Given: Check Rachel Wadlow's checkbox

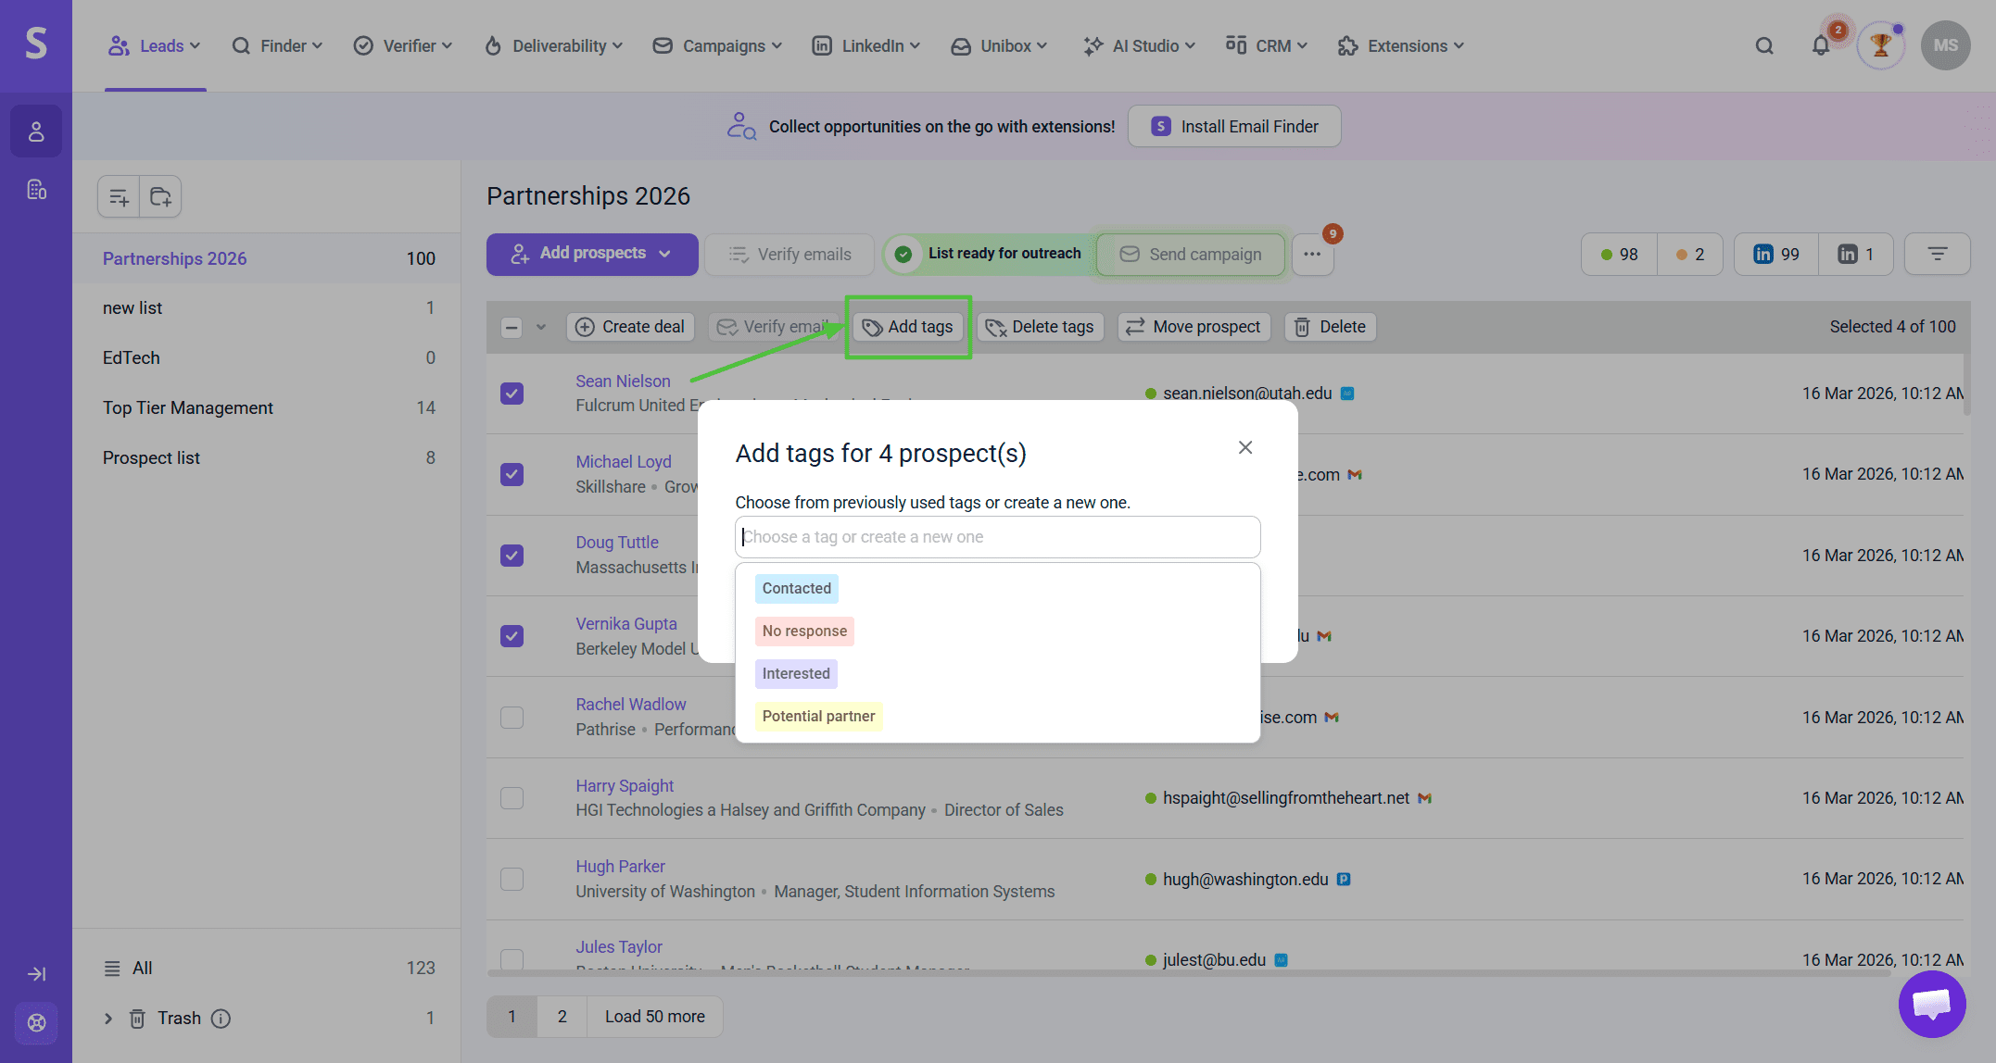Looking at the screenshot, I should pos(512,718).
